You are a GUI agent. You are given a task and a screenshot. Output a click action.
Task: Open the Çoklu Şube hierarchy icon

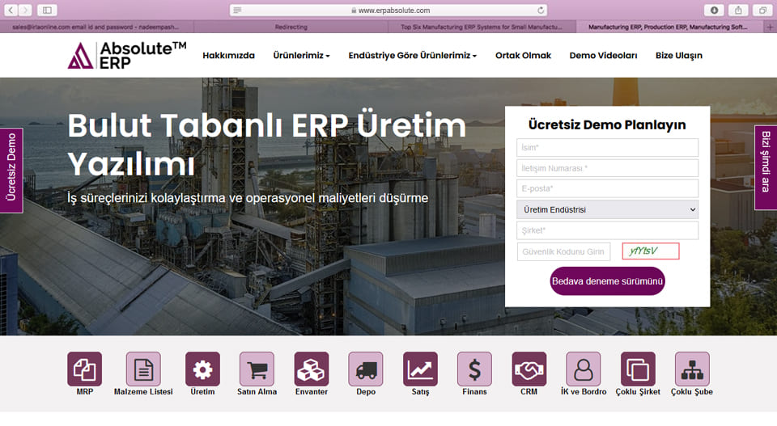tap(692, 369)
